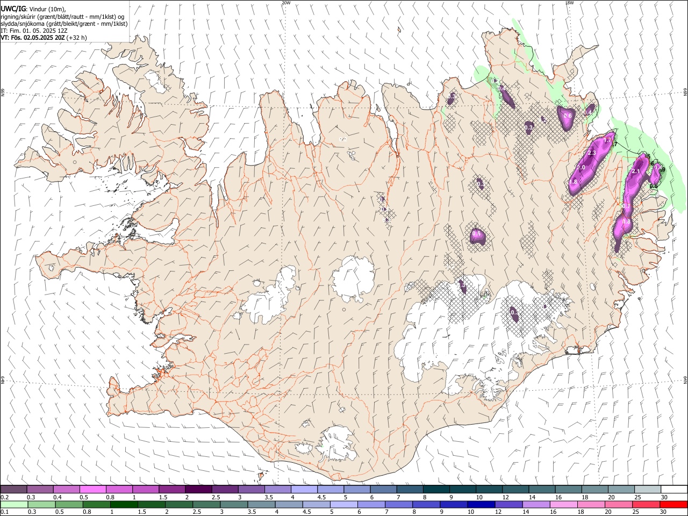Viewport: 688px width, 516px height.
Task: Select the bright red lower-row swatch above 30
Action: [673, 505]
